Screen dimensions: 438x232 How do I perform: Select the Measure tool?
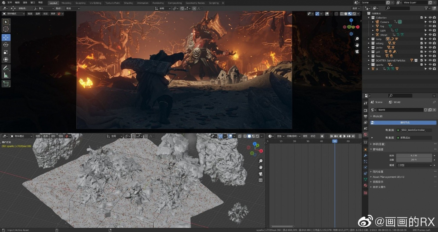pyautogui.click(x=6, y=75)
